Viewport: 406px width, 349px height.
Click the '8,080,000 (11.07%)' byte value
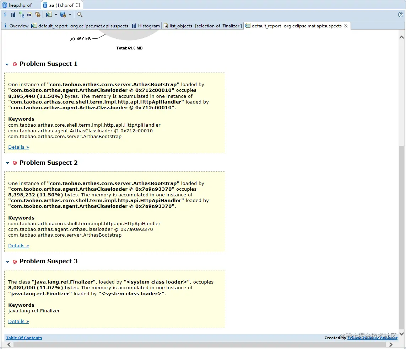(36, 287)
